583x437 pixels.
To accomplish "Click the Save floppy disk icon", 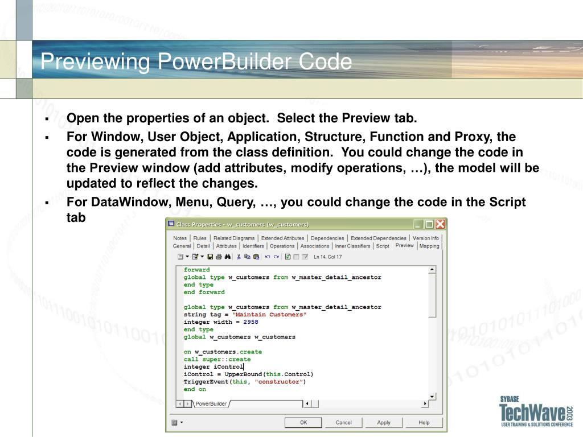I will coord(210,257).
